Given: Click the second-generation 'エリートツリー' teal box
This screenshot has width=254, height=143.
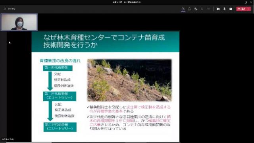Looking at the screenshot, I should 60,96.
